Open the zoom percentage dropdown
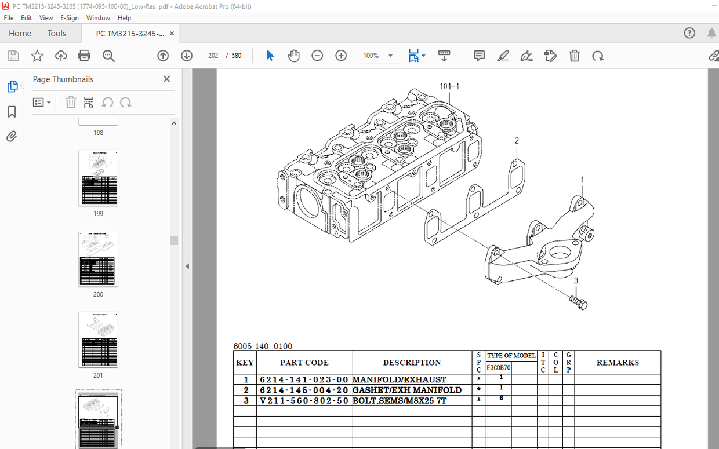Image resolution: width=719 pixels, height=449 pixels. point(391,56)
